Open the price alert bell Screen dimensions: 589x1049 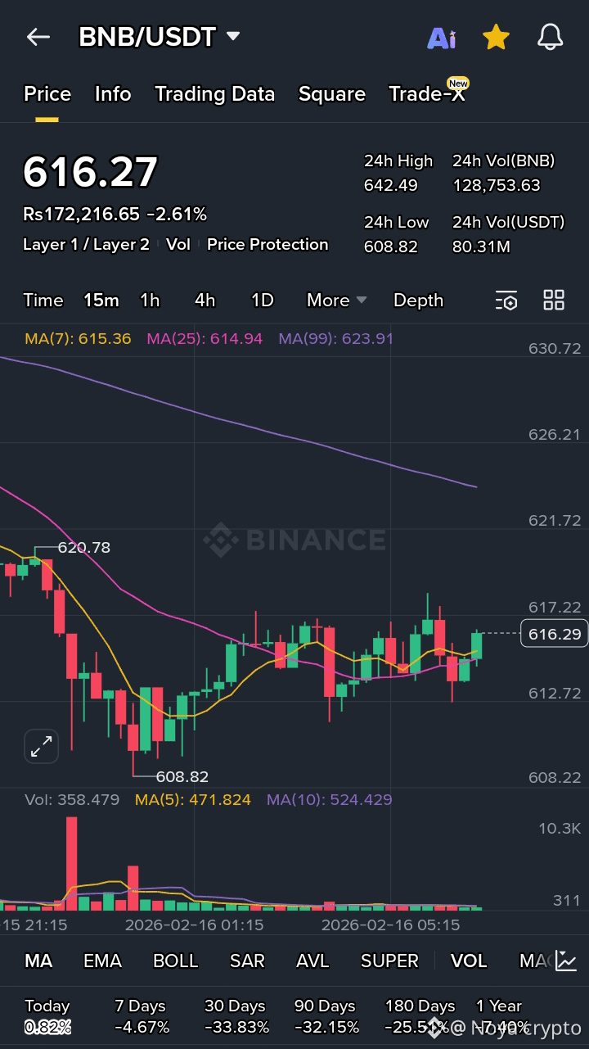[550, 37]
